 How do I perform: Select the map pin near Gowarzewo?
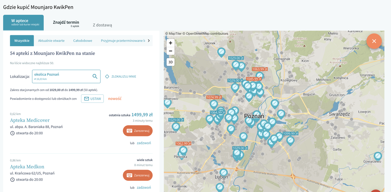(x=378, y=156)
